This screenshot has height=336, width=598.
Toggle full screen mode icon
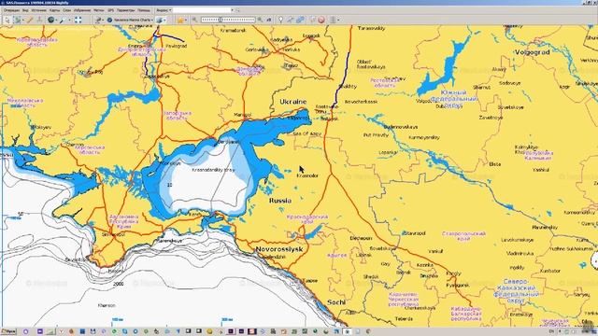click(x=78, y=20)
